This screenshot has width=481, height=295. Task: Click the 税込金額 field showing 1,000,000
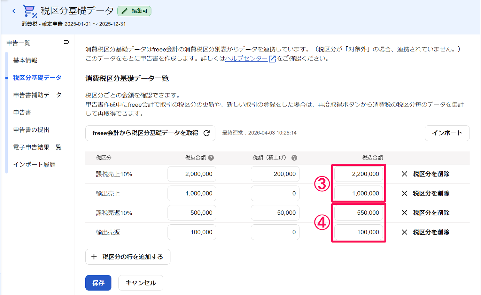359,193
